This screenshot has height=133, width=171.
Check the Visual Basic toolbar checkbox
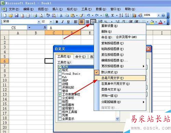pyautogui.click(x=60, y=74)
